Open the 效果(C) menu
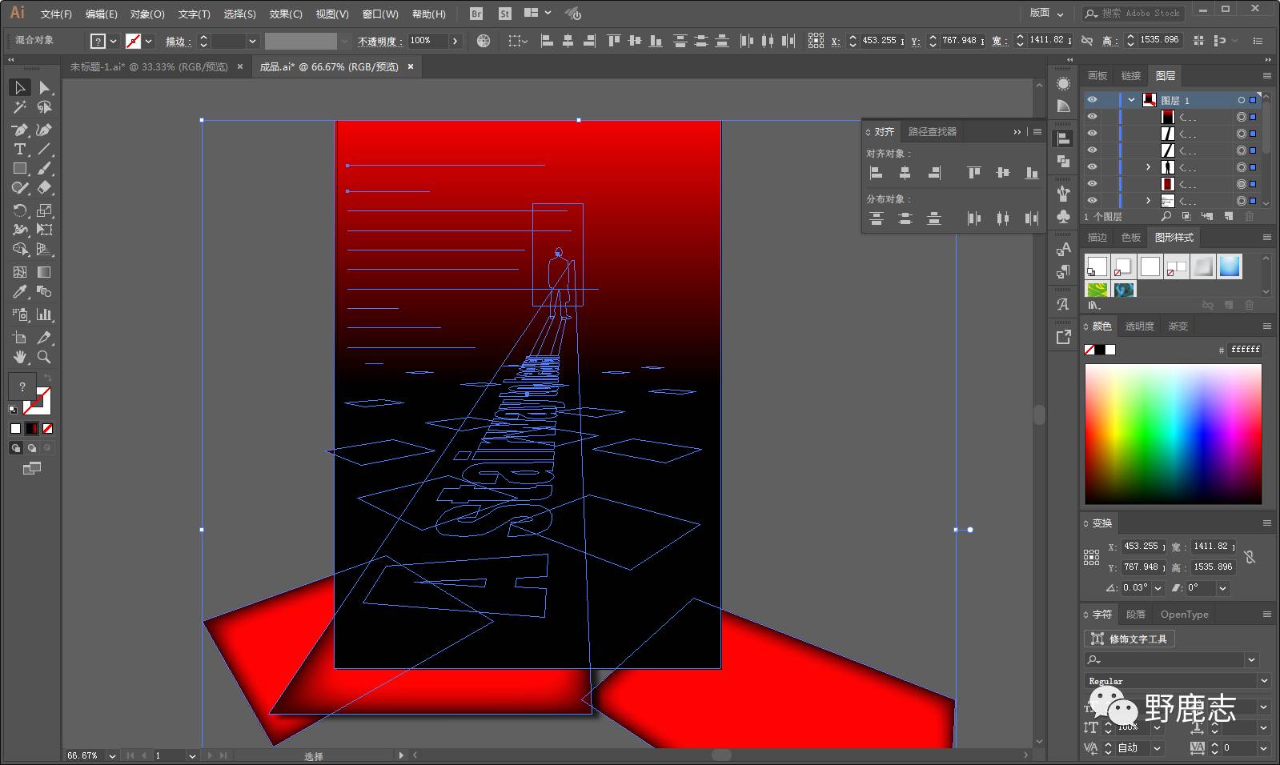Viewport: 1280px width, 765px height. pos(286,14)
